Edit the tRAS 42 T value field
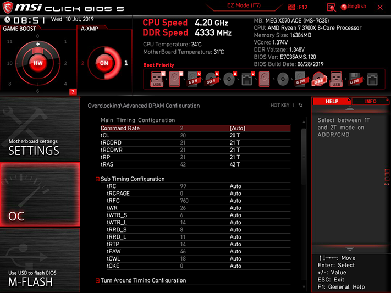Viewport: 391px width, 293px height. click(x=235, y=164)
